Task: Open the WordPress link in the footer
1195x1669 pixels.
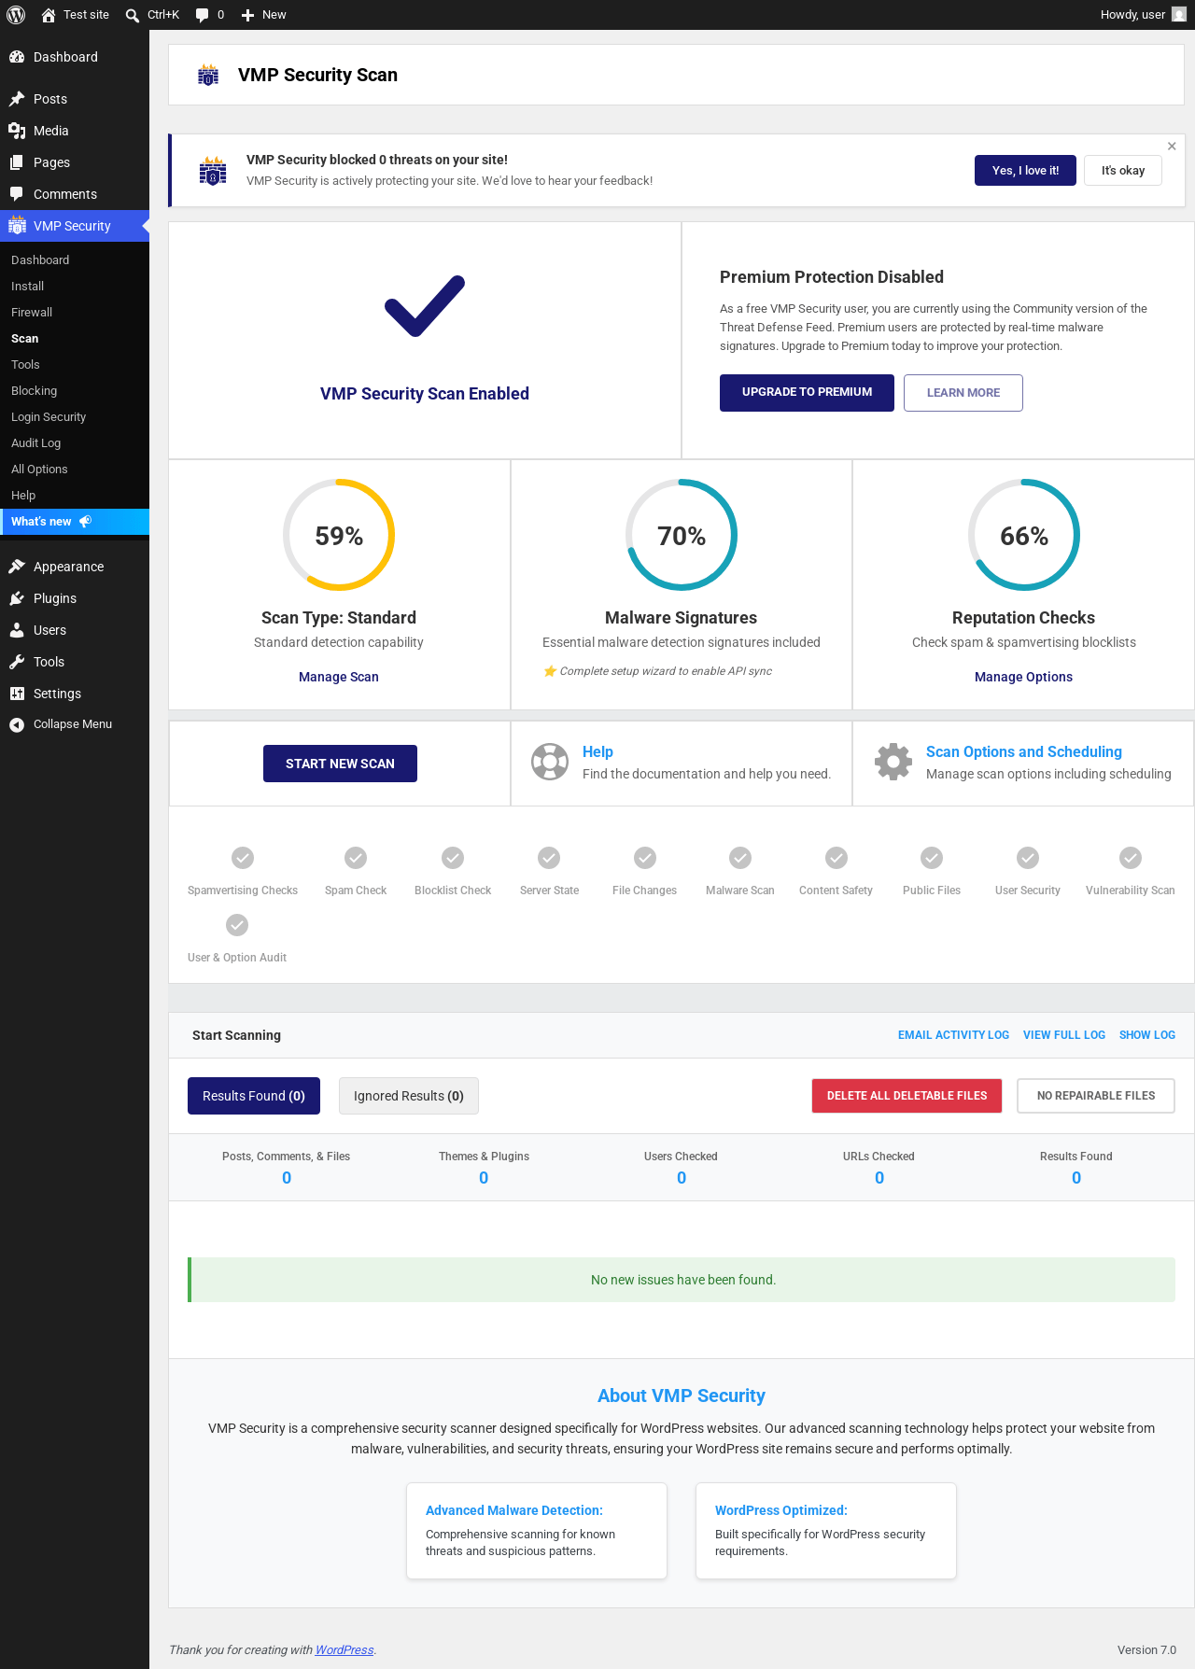Action: click(344, 1650)
